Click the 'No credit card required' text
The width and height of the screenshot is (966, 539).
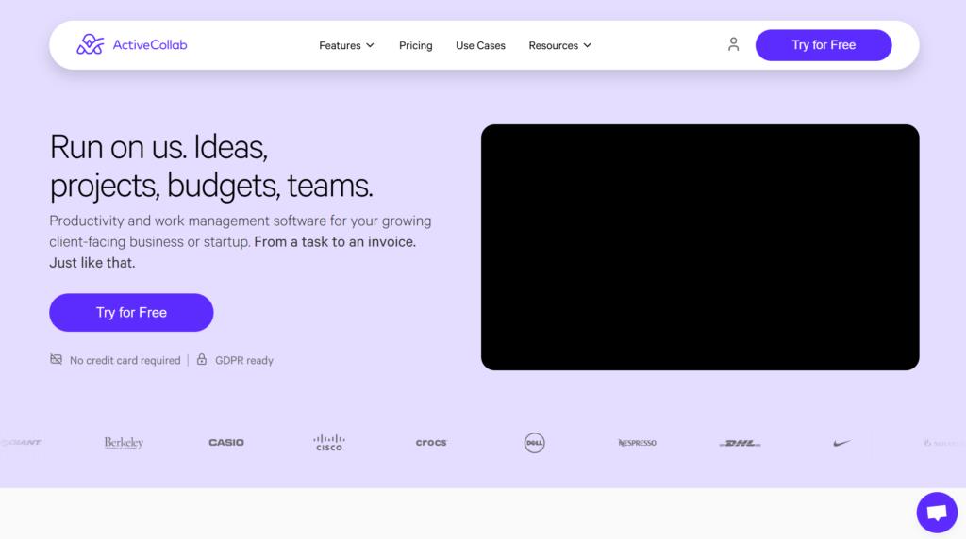pos(125,361)
